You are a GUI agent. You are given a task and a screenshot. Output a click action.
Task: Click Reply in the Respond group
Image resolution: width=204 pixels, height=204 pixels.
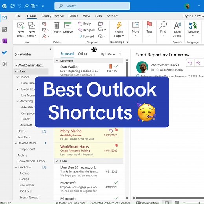tap(84, 24)
